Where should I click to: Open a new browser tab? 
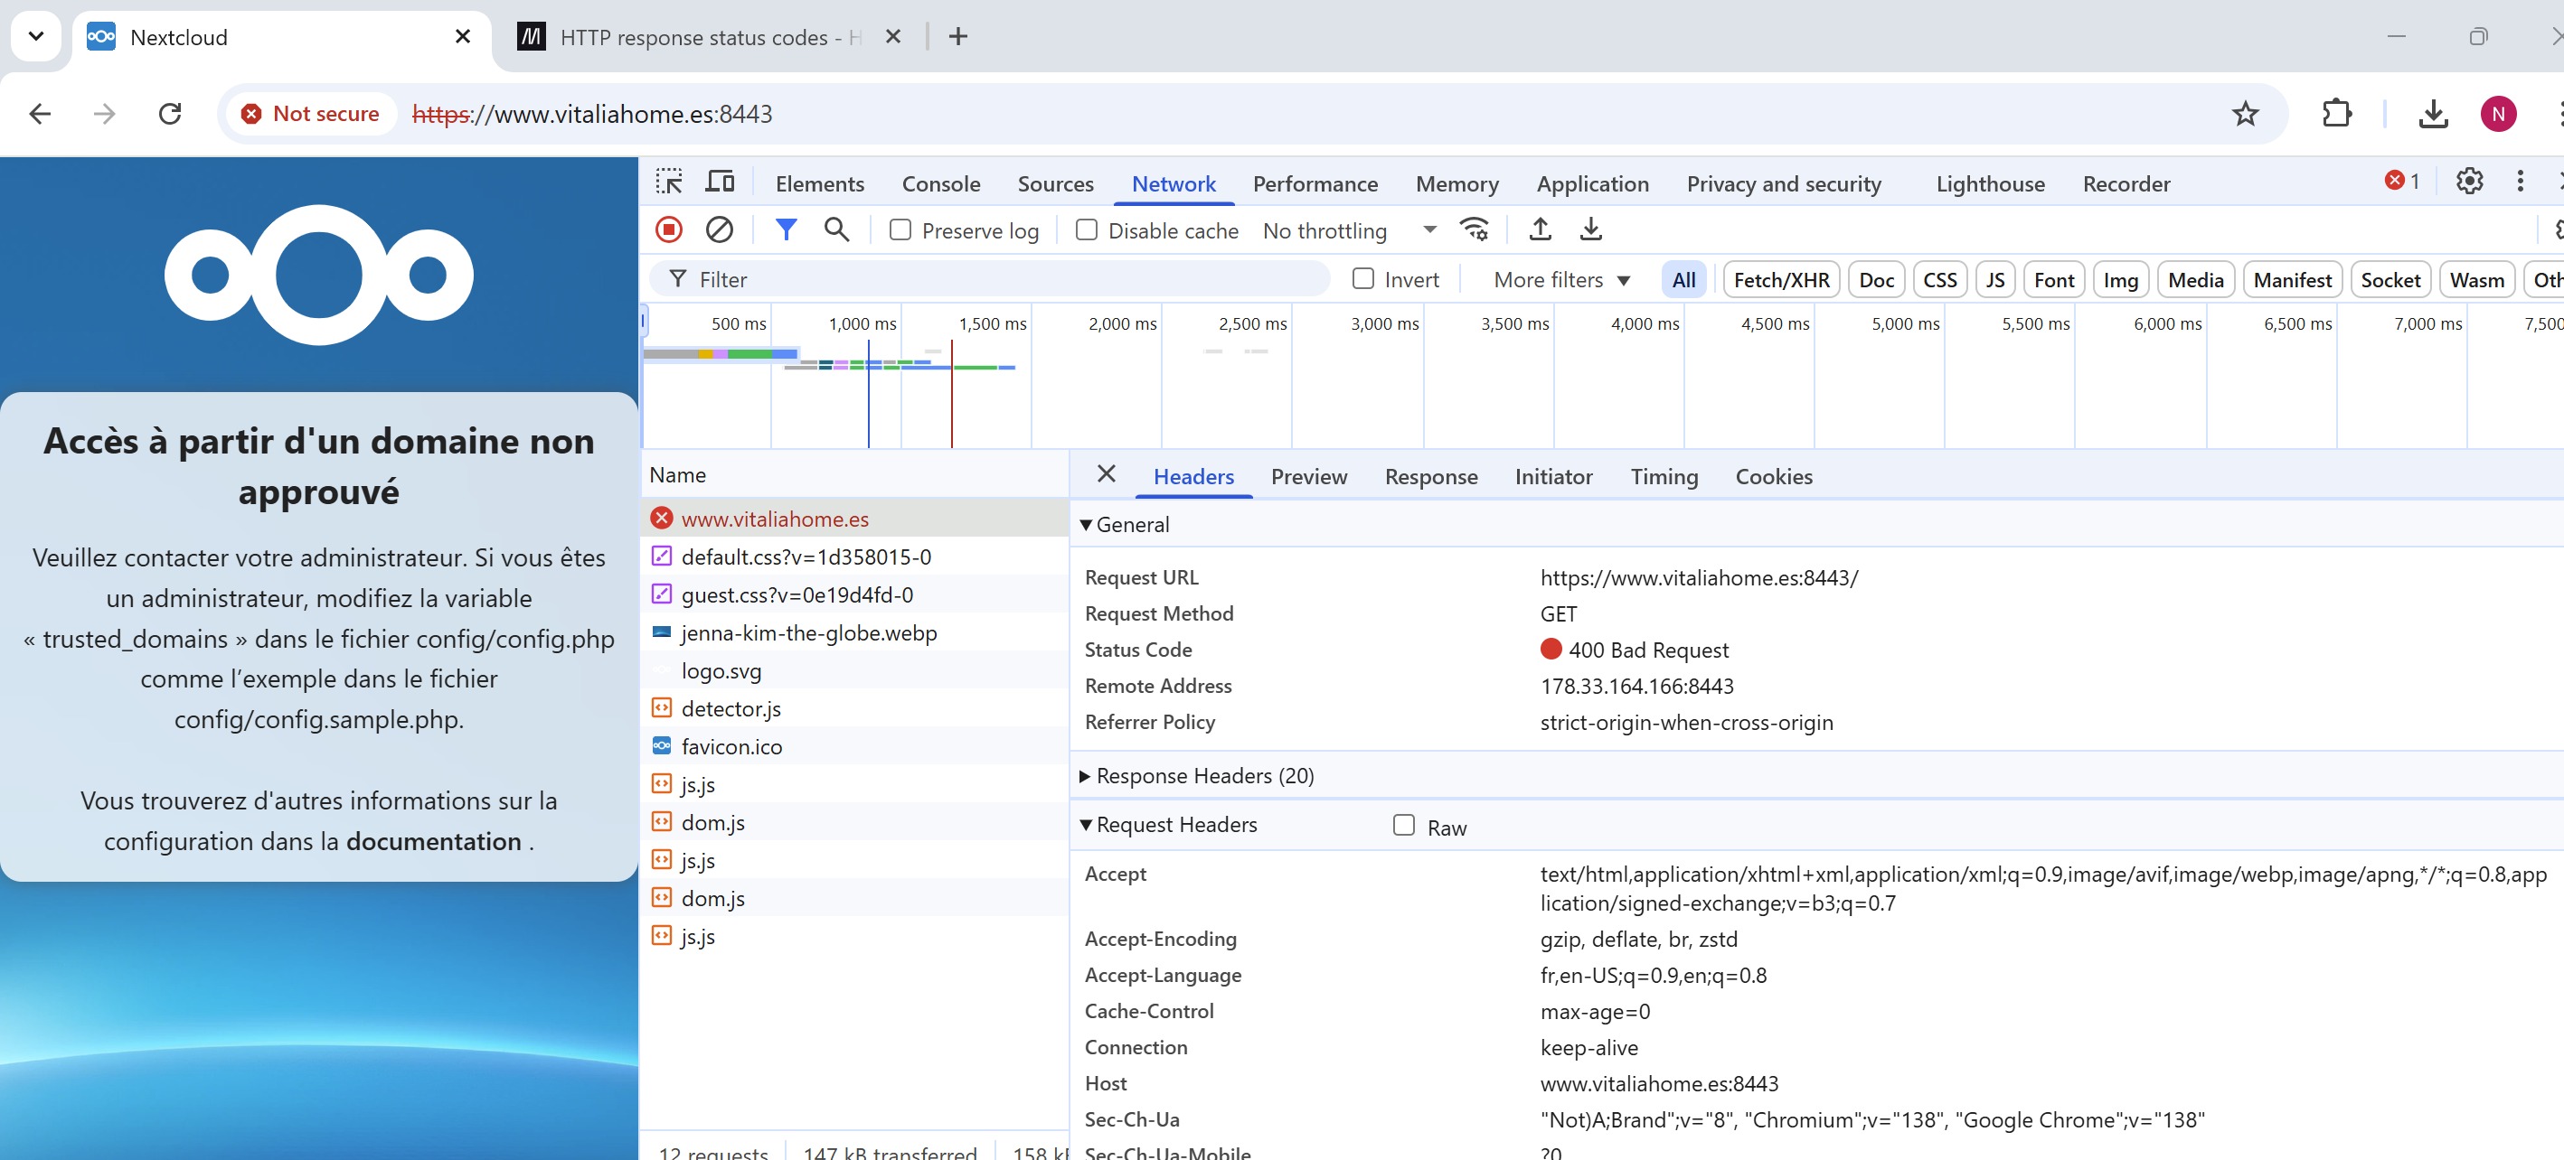pyautogui.click(x=957, y=37)
